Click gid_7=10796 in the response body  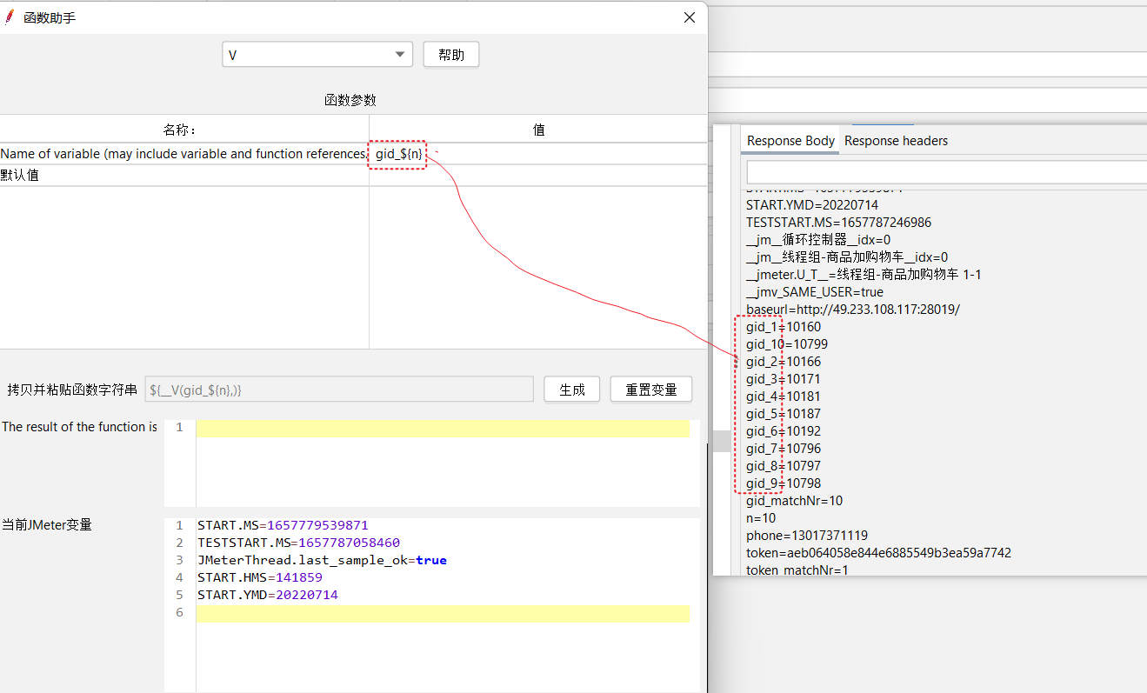(x=783, y=449)
